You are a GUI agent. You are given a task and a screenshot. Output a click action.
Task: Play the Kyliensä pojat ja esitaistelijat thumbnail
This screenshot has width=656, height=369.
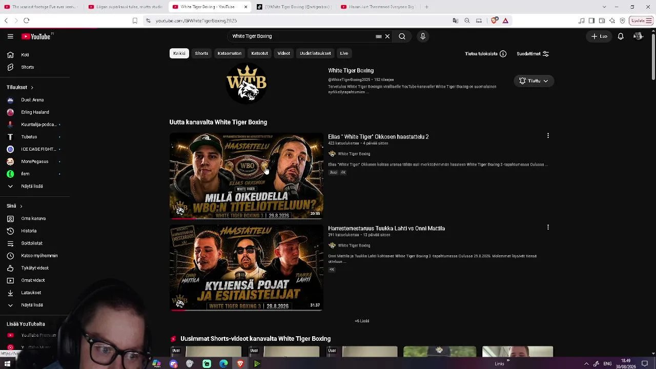[x=247, y=268]
